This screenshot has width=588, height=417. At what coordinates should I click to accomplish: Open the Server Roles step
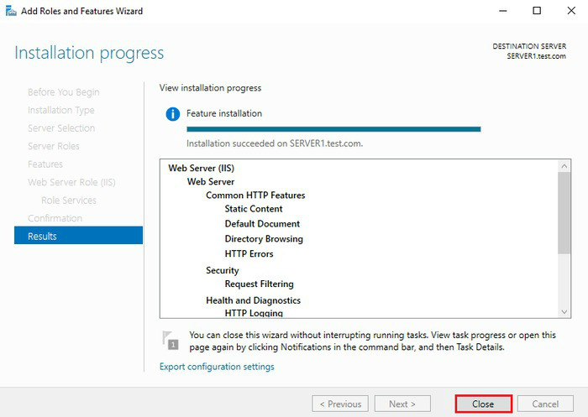click(x=54, y=146)
